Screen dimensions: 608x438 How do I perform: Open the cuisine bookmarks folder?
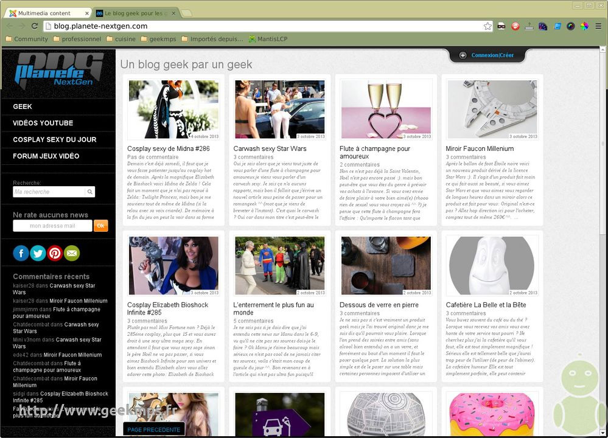click(121, 39)
